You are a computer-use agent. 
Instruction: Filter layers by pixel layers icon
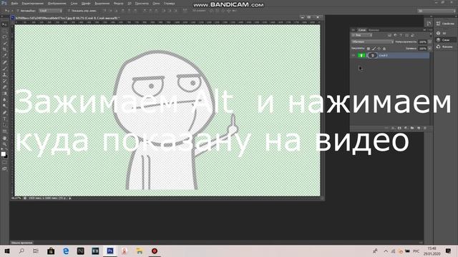pos(389,35)
